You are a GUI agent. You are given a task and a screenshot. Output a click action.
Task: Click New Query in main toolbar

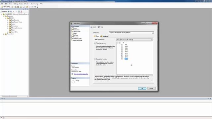(x=6, y=7)
